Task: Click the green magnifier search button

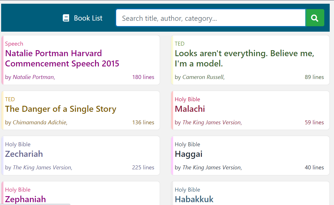Action: (315, 18)
